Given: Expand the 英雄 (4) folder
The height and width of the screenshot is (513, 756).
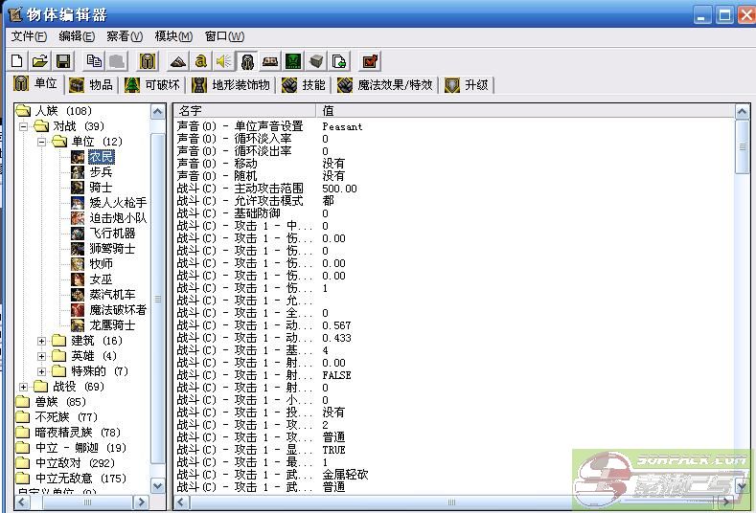Looking at the screenshot, I should point(42,356).
